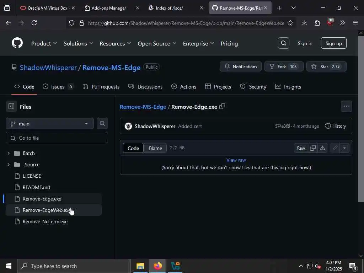Click Firefox icon in taskbar
364x273 pixels.
coord(157,266)
